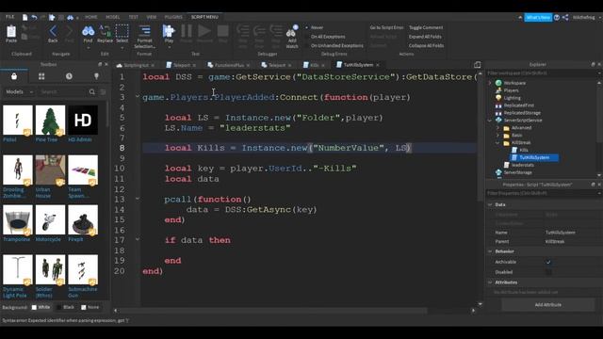The height and width of the screenshot is (339, 603).
Task: Switch to the MODEL ribbon tab
Action: tap(113, 17)
